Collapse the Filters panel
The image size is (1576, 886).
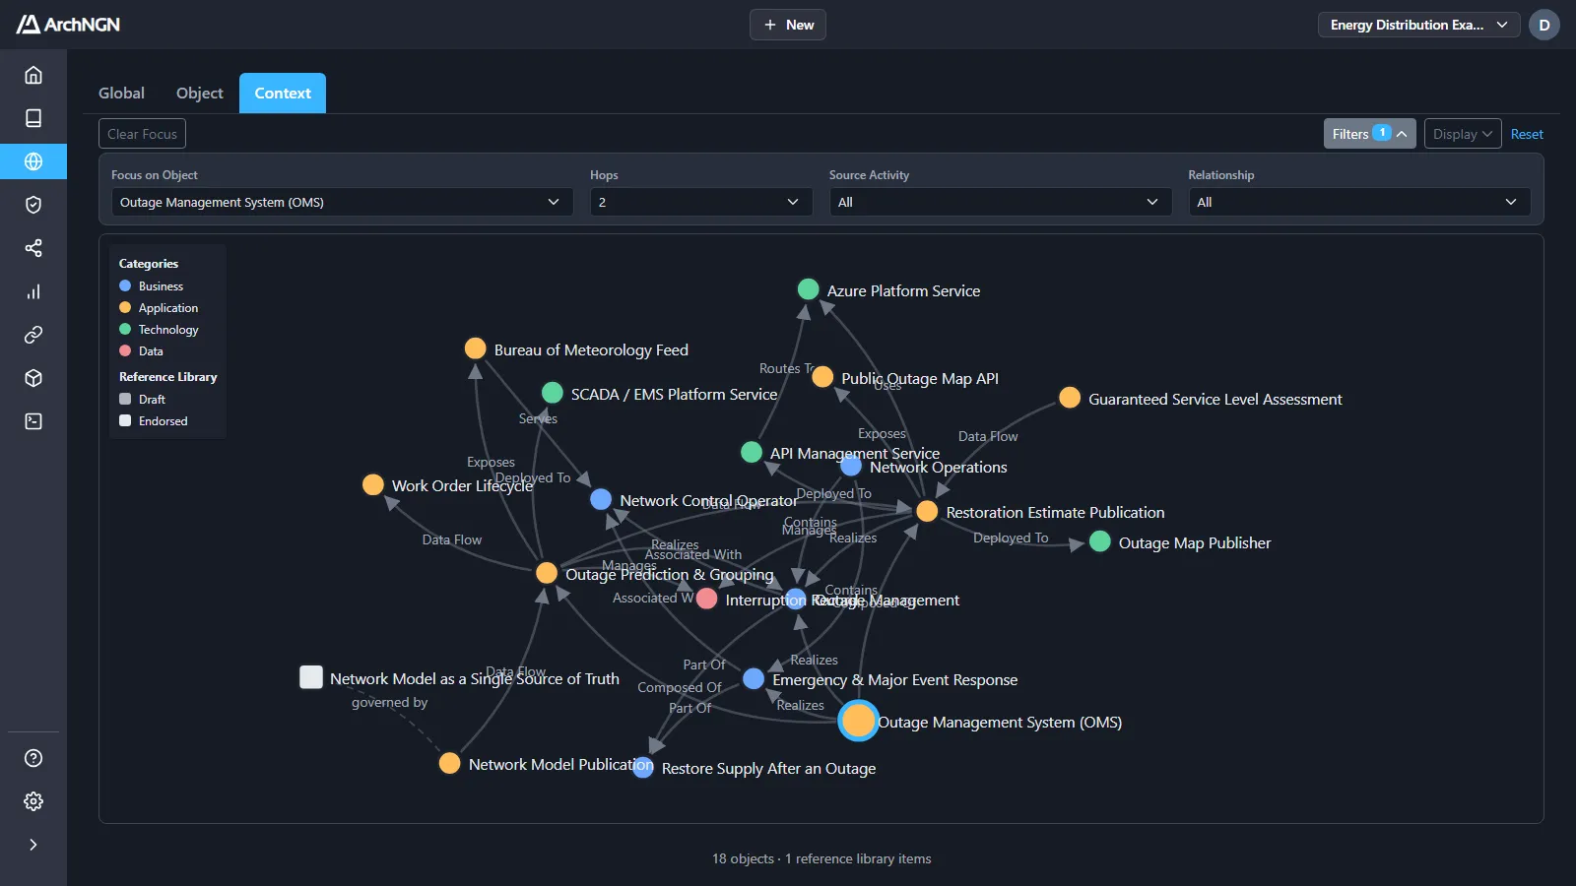point(1370,134)
